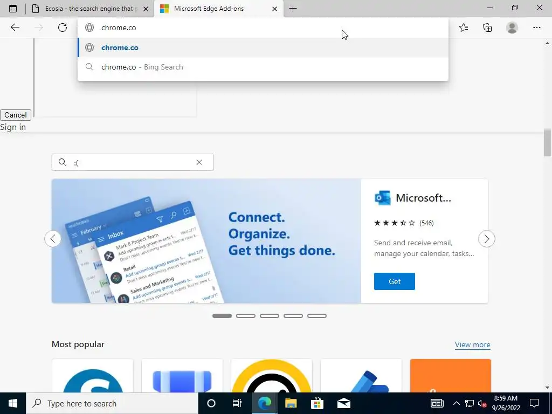
Task: Open the Favorites star icon in toolbar
Action: [464, 27]
